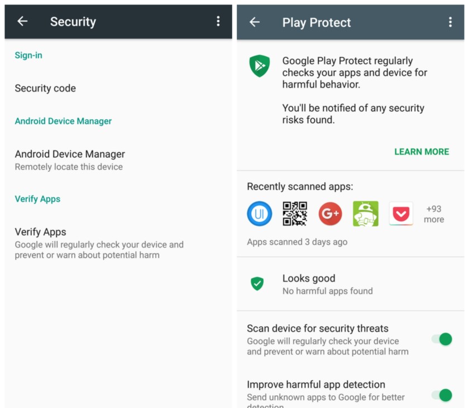Toggle Improve harmful app detection switch
The height and width of the screenshot is (408, 469).
coord(442,395)
